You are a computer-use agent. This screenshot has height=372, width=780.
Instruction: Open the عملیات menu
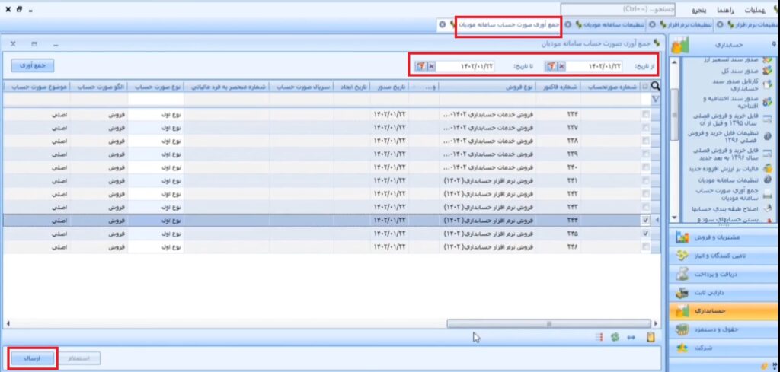click(755, 10)
